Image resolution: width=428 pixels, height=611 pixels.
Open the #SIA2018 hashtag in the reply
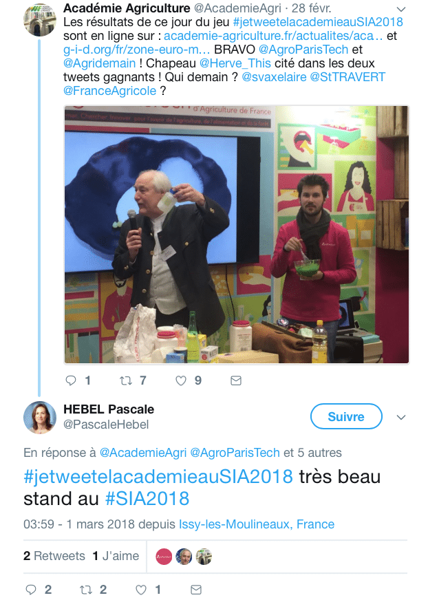[x=147, y=498]
